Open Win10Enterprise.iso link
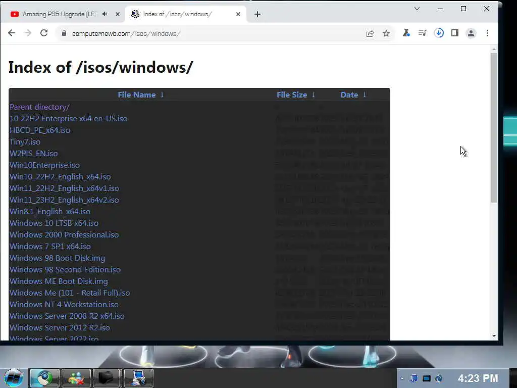This screenshot has width=517, height=388. click(44, 165)
